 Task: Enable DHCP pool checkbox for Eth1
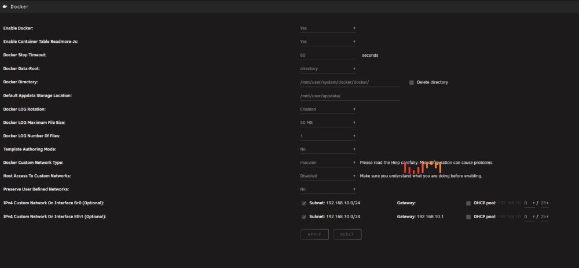[468, 216]
